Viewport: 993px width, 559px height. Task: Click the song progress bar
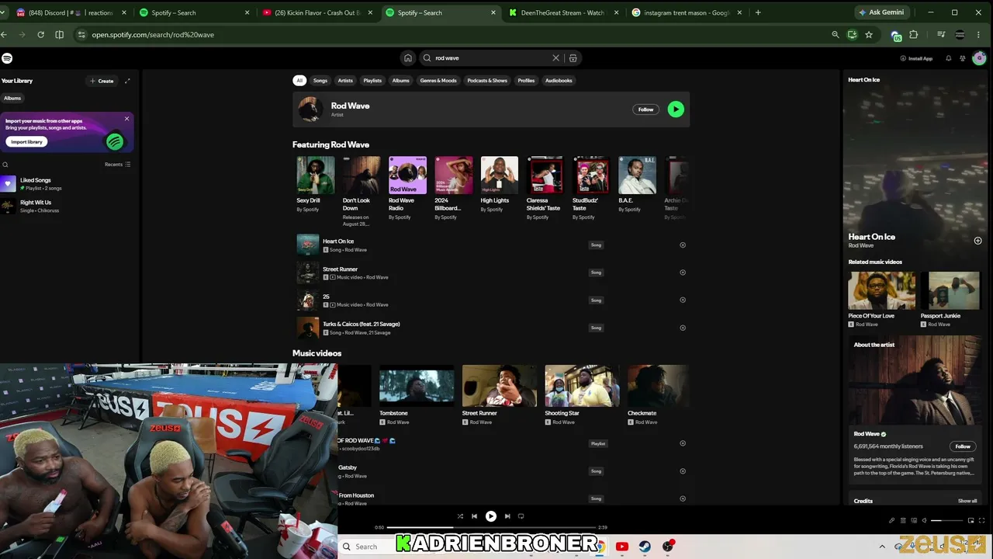[490, 527]
